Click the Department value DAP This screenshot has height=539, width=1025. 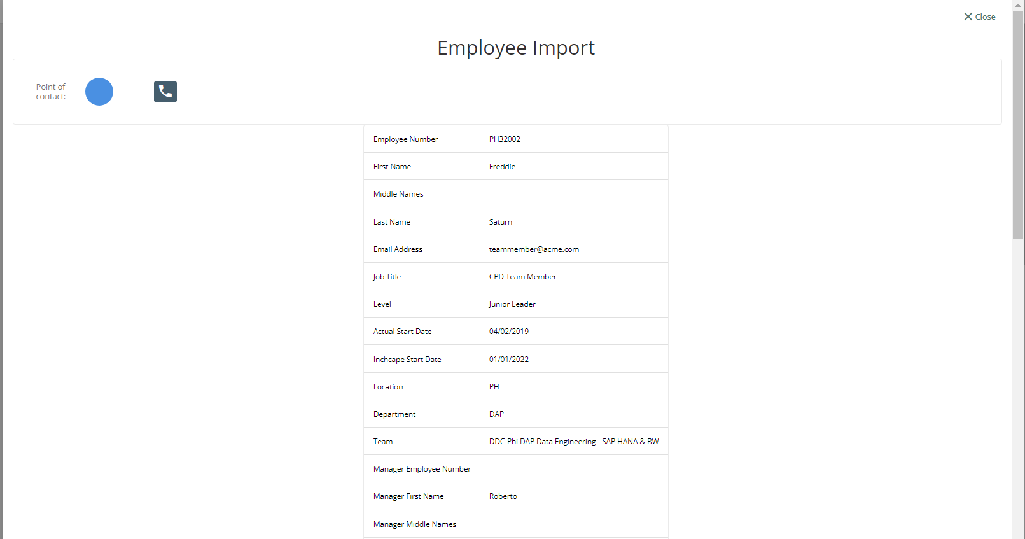pos(496,414)
